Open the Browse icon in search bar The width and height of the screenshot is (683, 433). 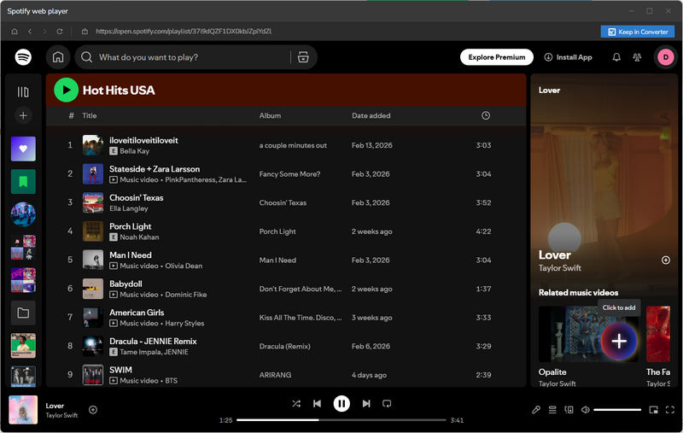(303, 57)
